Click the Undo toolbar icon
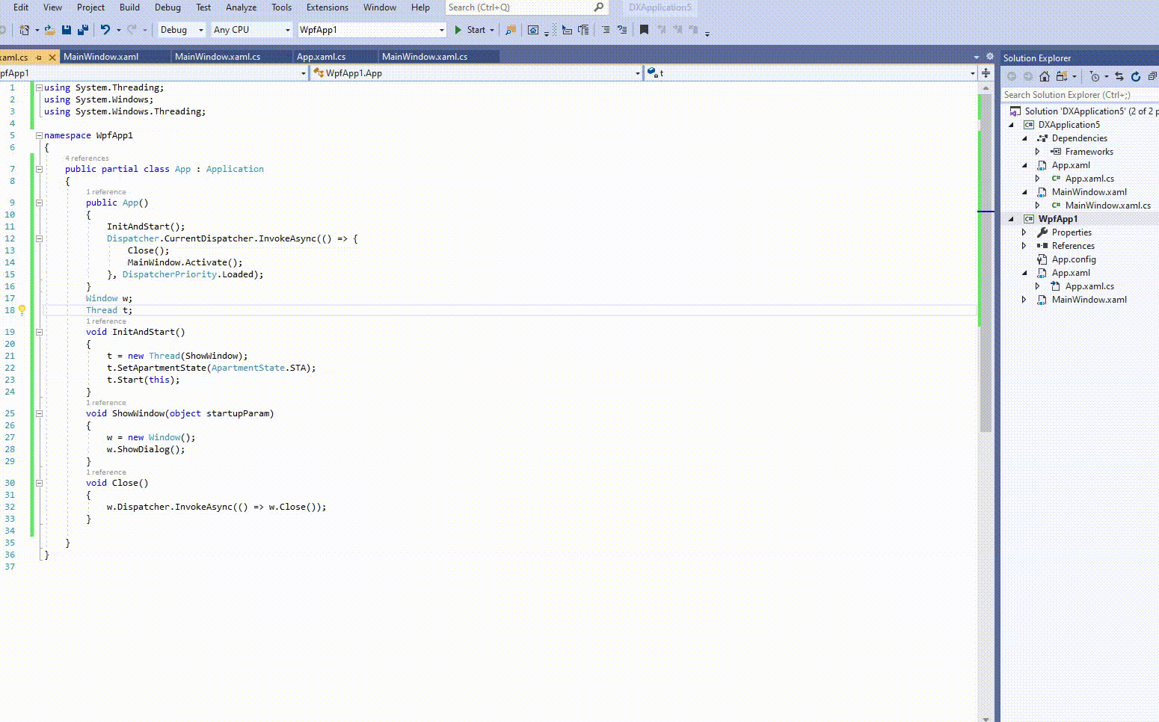 (105, 30)
